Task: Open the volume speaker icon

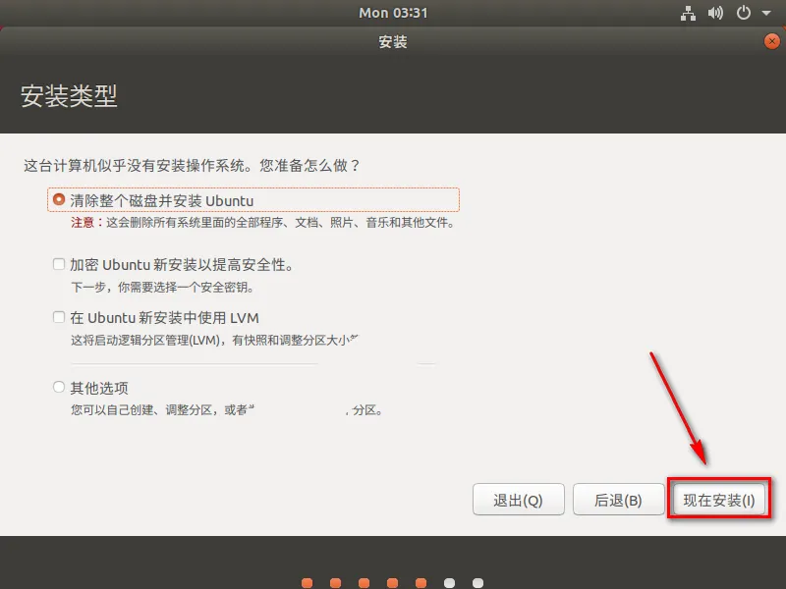Action: (715, 13)
